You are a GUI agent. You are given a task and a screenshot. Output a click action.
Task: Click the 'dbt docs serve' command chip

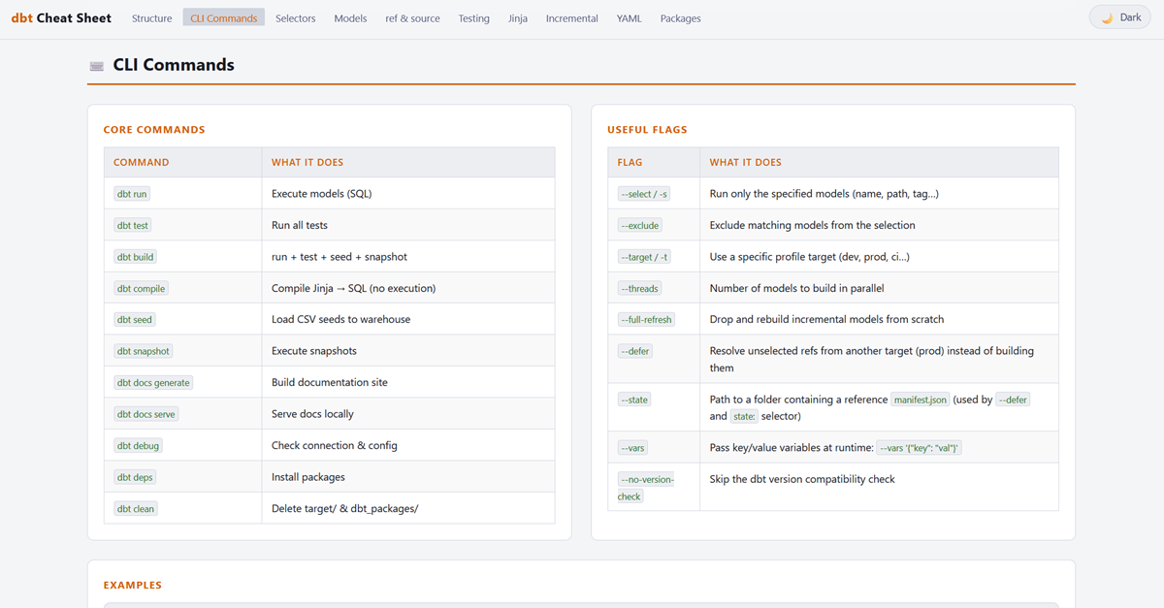(146, 414)
